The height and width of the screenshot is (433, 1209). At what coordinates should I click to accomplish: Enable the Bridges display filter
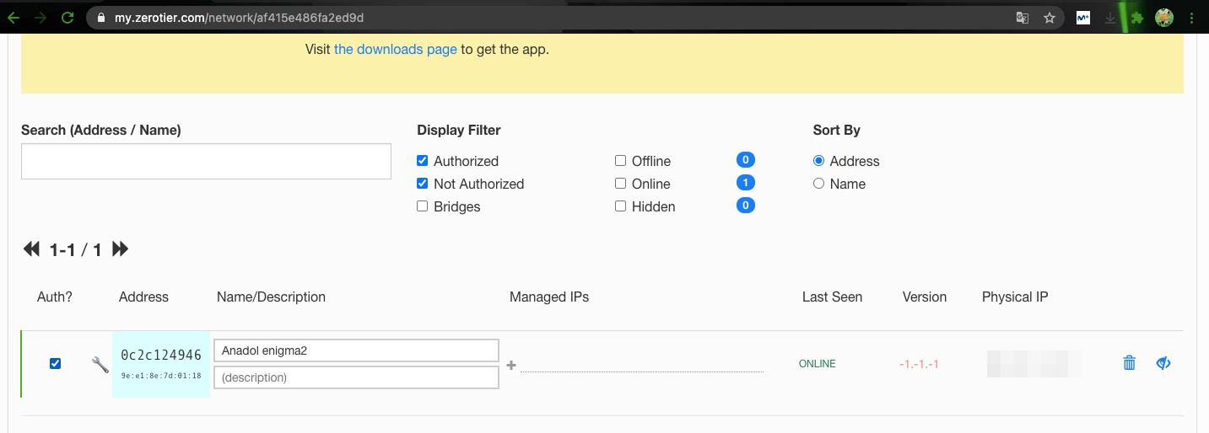click(423, 206)
